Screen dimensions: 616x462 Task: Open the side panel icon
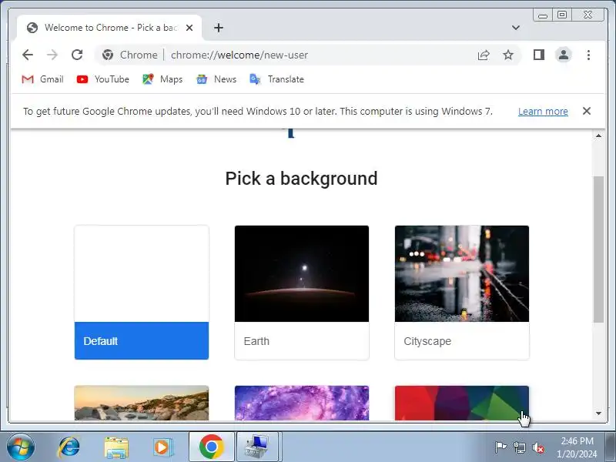click(x=538, y=55)
